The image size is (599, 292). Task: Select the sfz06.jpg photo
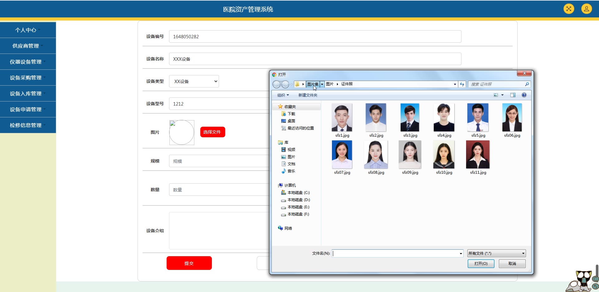pos(512,117)
